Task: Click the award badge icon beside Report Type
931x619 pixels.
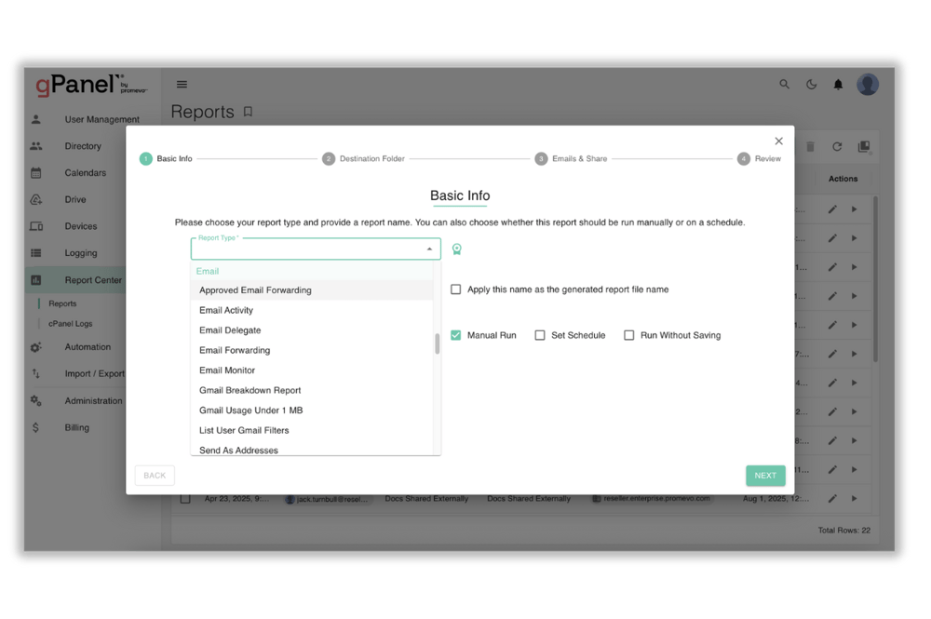Action: point(456,249)
